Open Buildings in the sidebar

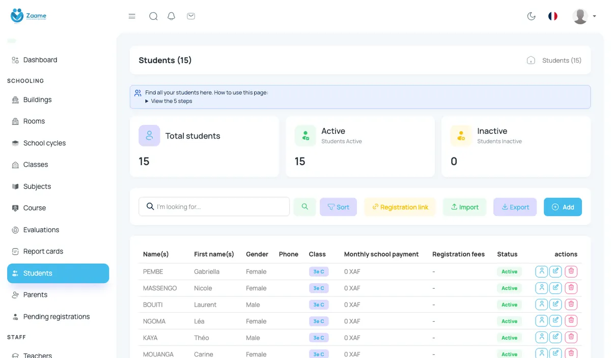point(58,100)
